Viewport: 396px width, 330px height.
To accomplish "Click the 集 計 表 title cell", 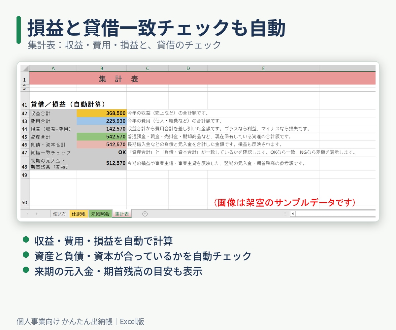I will click(x=202, y=79).
